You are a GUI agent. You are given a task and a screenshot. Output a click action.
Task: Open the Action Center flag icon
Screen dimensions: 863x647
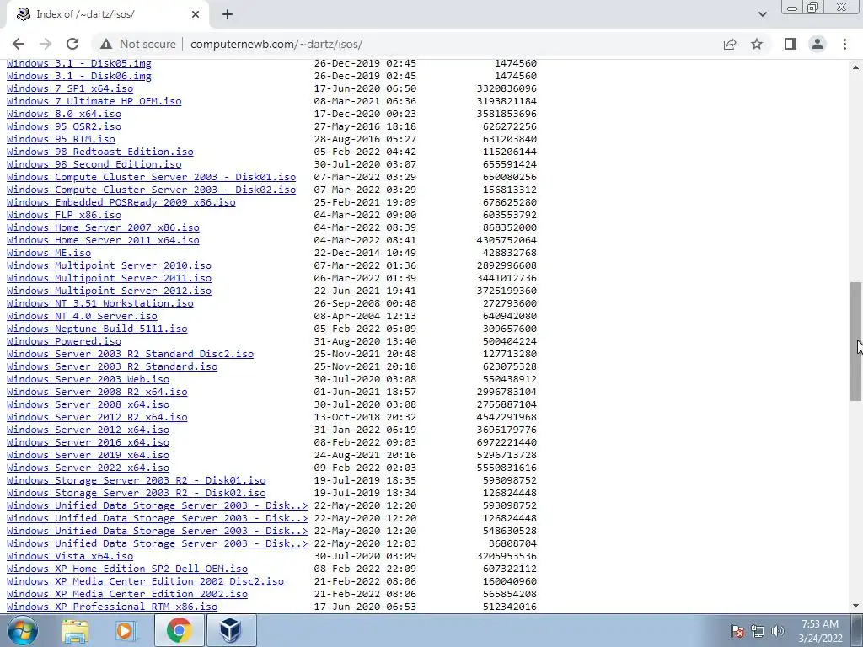coord(737,631)
